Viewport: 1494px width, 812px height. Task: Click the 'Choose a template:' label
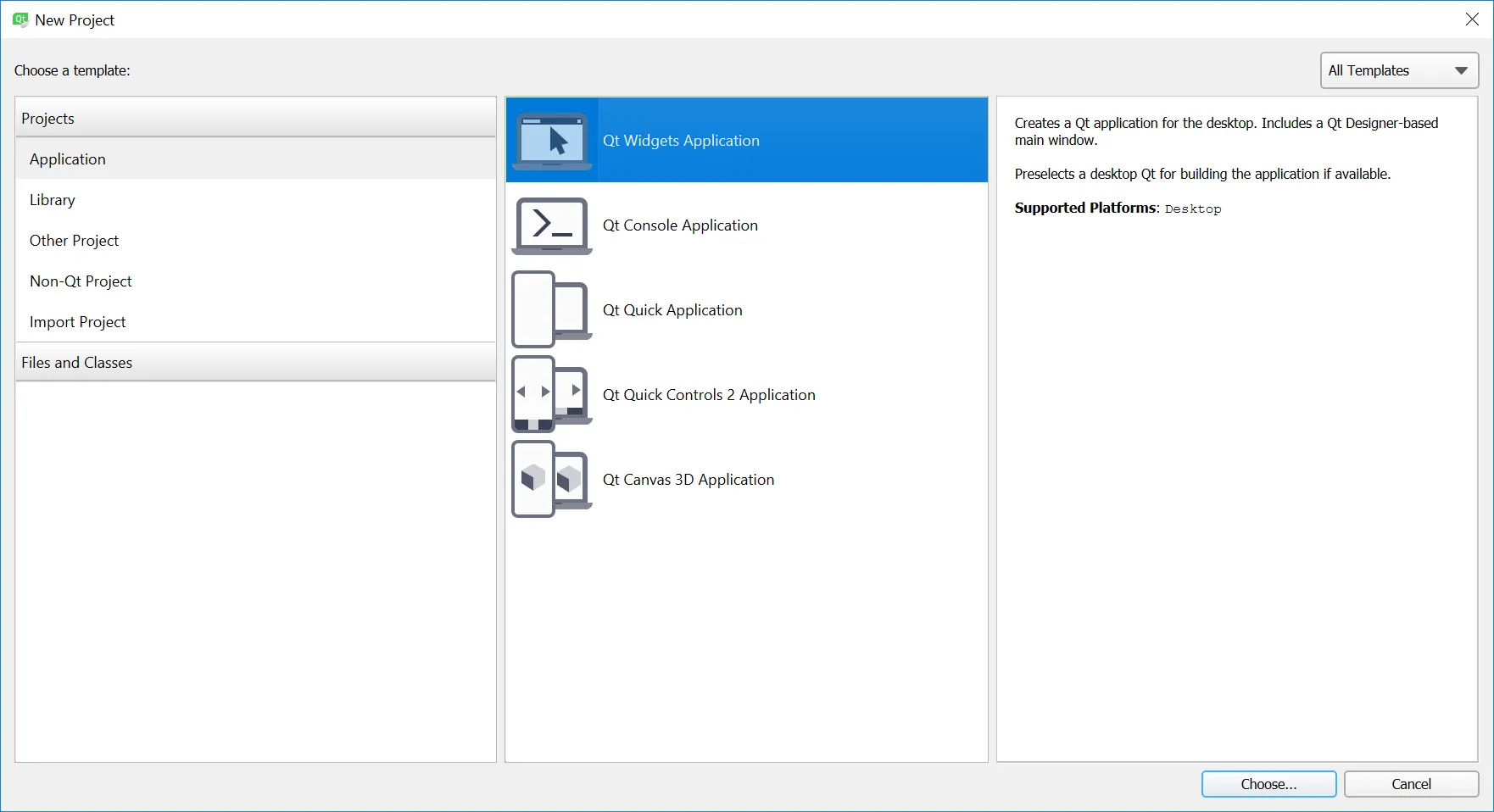[x=72, y=70]
